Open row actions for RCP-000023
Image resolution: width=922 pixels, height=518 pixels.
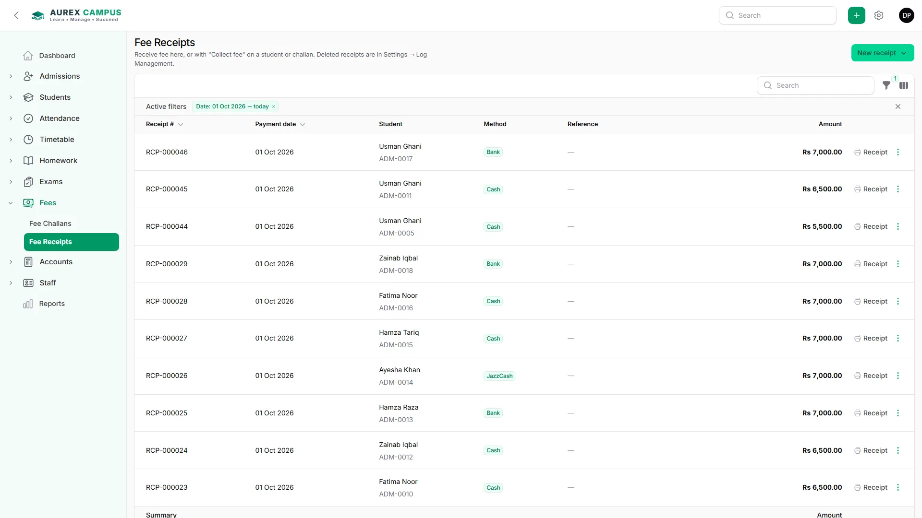pyautogui.click(x=898, y=487)
